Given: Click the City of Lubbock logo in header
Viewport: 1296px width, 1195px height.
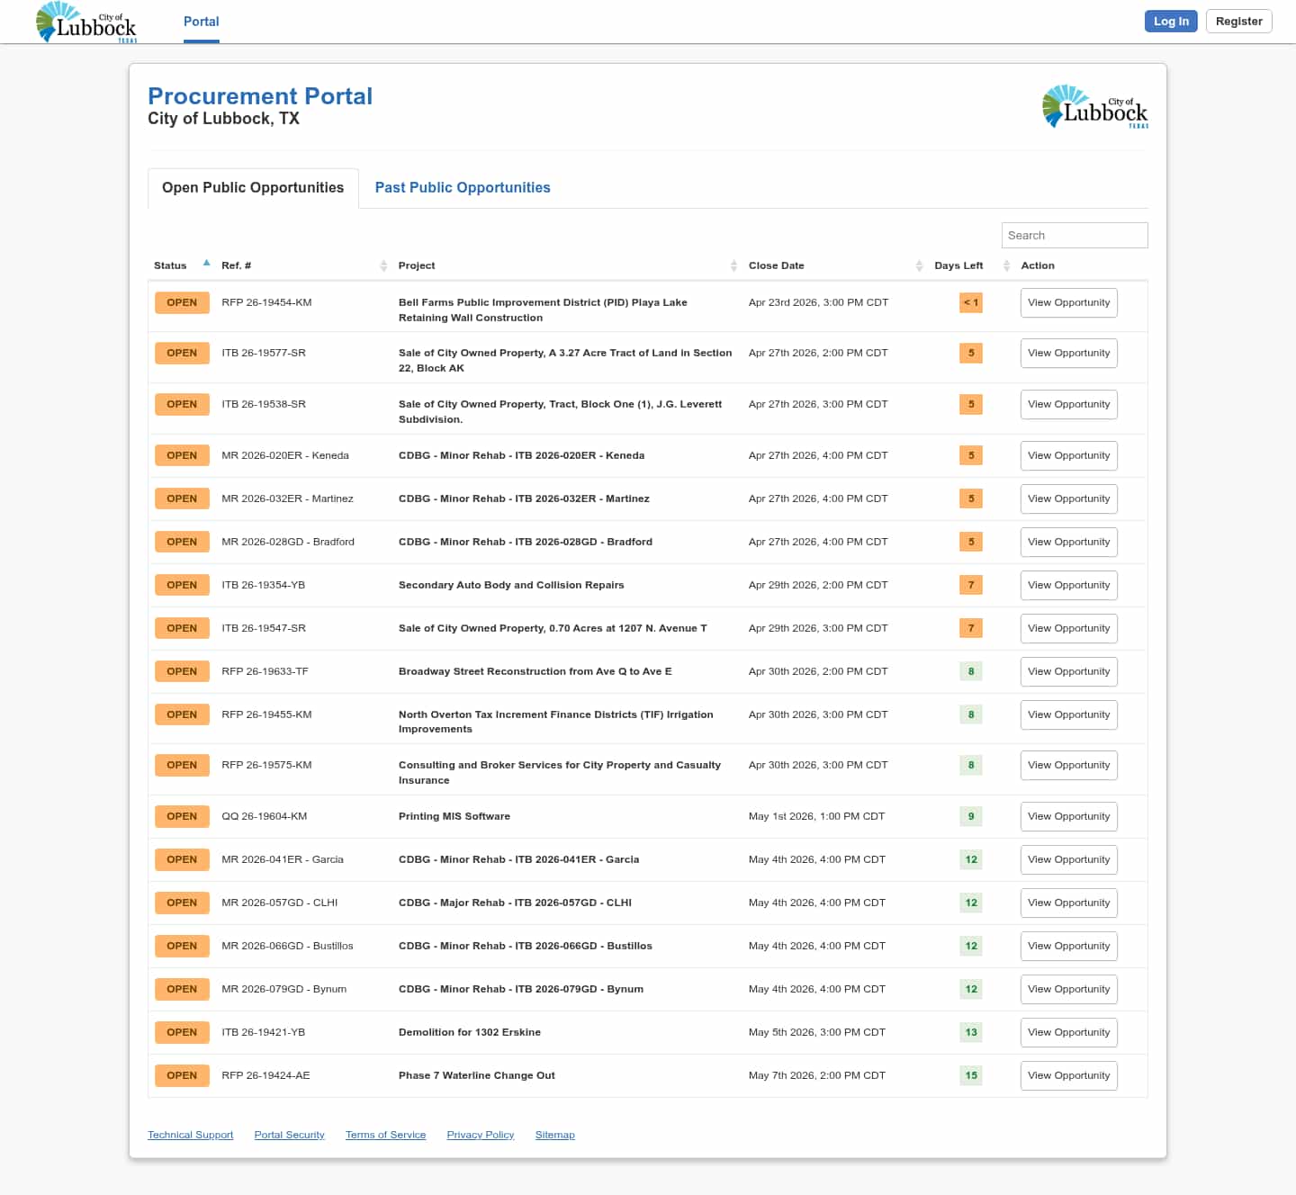Looking at the screenshot, I should tap(86, 22).
